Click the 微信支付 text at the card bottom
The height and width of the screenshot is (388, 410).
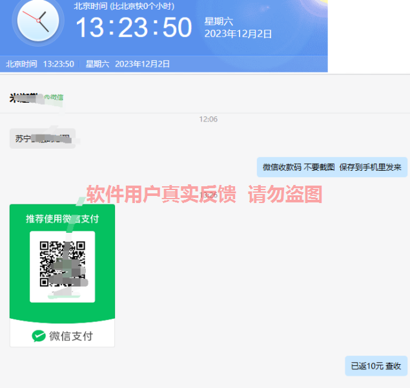click(x=71, y=336)
